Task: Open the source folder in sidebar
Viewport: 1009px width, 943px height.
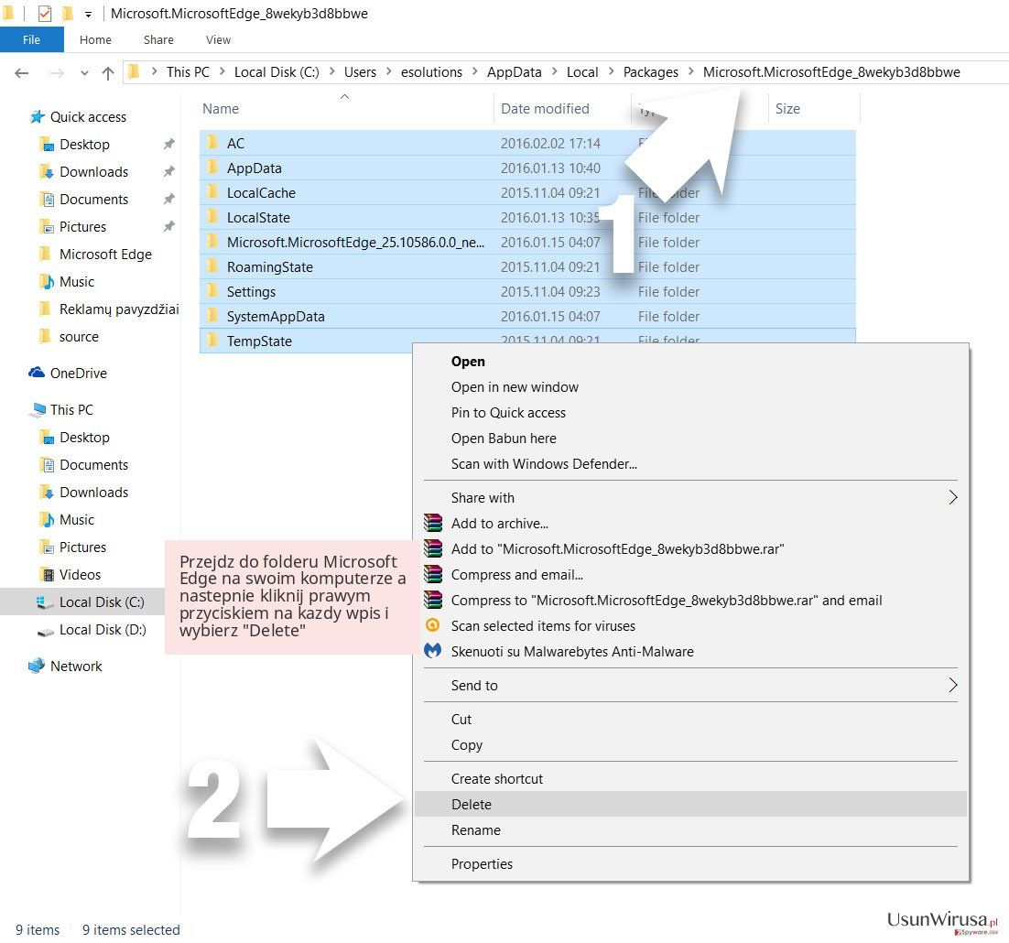Action: (79, 336)
